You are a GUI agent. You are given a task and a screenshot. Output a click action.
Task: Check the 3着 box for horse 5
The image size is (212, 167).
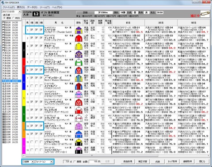[x=41, y=62]
